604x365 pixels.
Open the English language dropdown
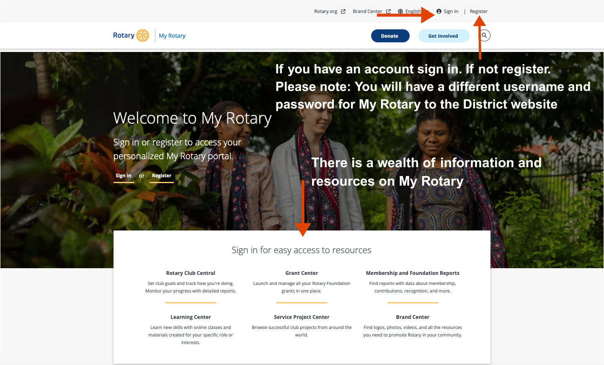click(413, 11)
